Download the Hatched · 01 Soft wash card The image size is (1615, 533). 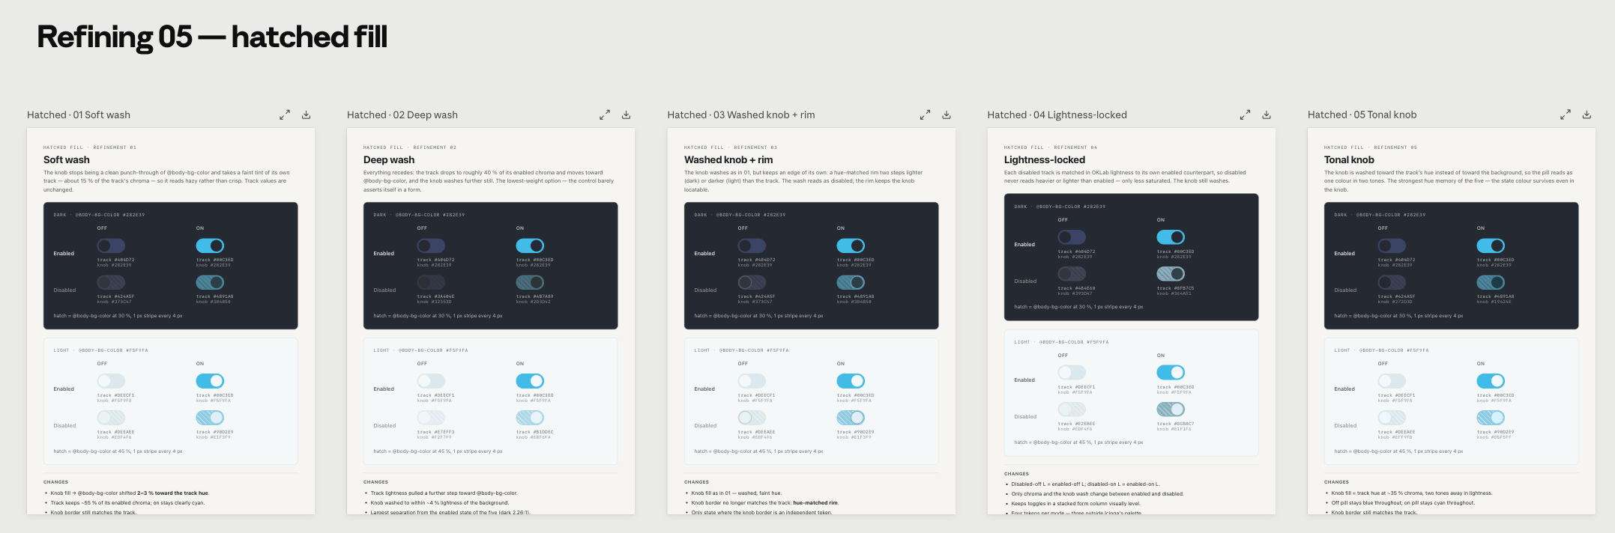(x=306, y=115)
